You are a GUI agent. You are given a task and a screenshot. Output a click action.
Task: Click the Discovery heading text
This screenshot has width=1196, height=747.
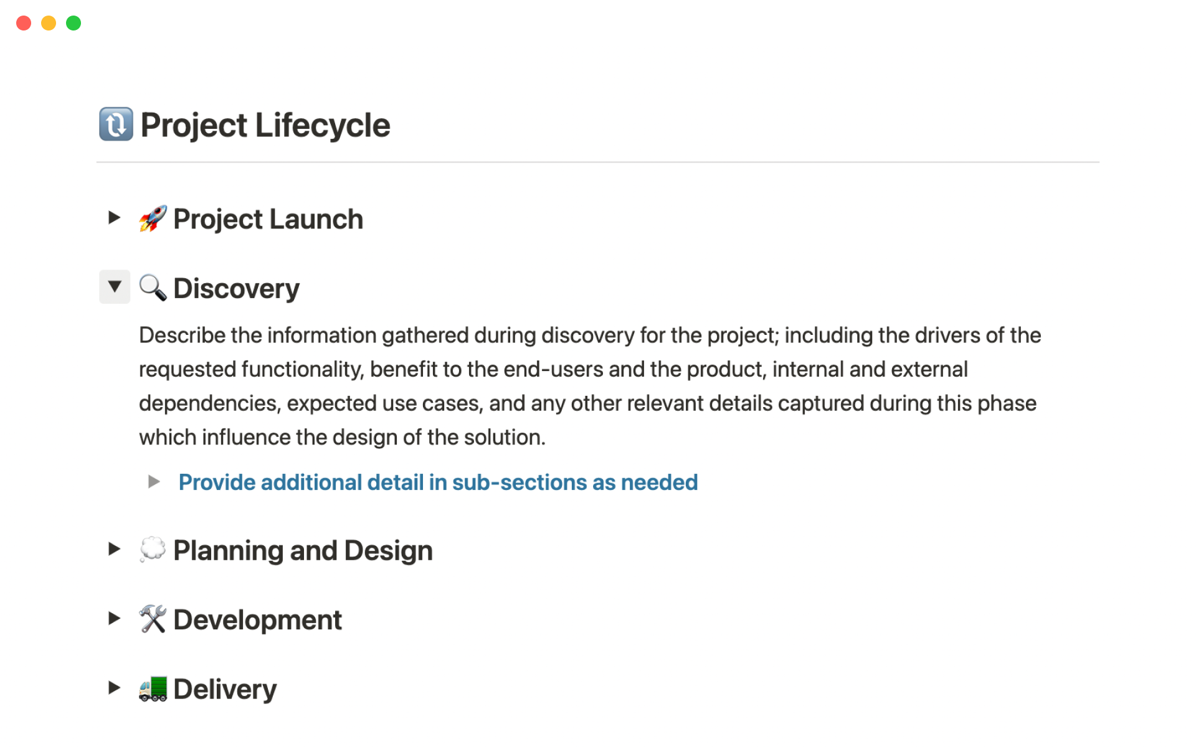coord(236,288)
